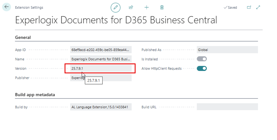Toggle the Is Installed switch
The width and height of the screenshot is (277, 140).
pyautogui.click(x=202, y=59)
